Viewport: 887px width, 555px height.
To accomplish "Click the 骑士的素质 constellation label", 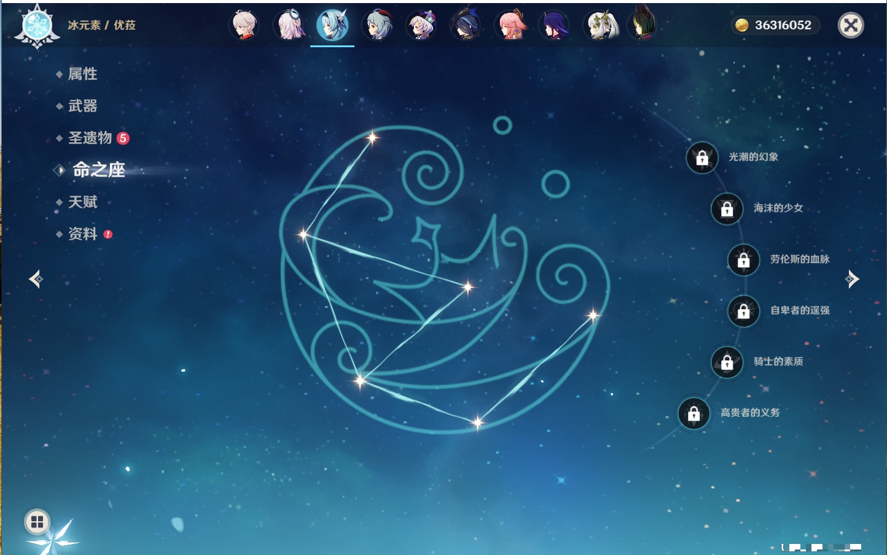I will (x=778, y=362).
